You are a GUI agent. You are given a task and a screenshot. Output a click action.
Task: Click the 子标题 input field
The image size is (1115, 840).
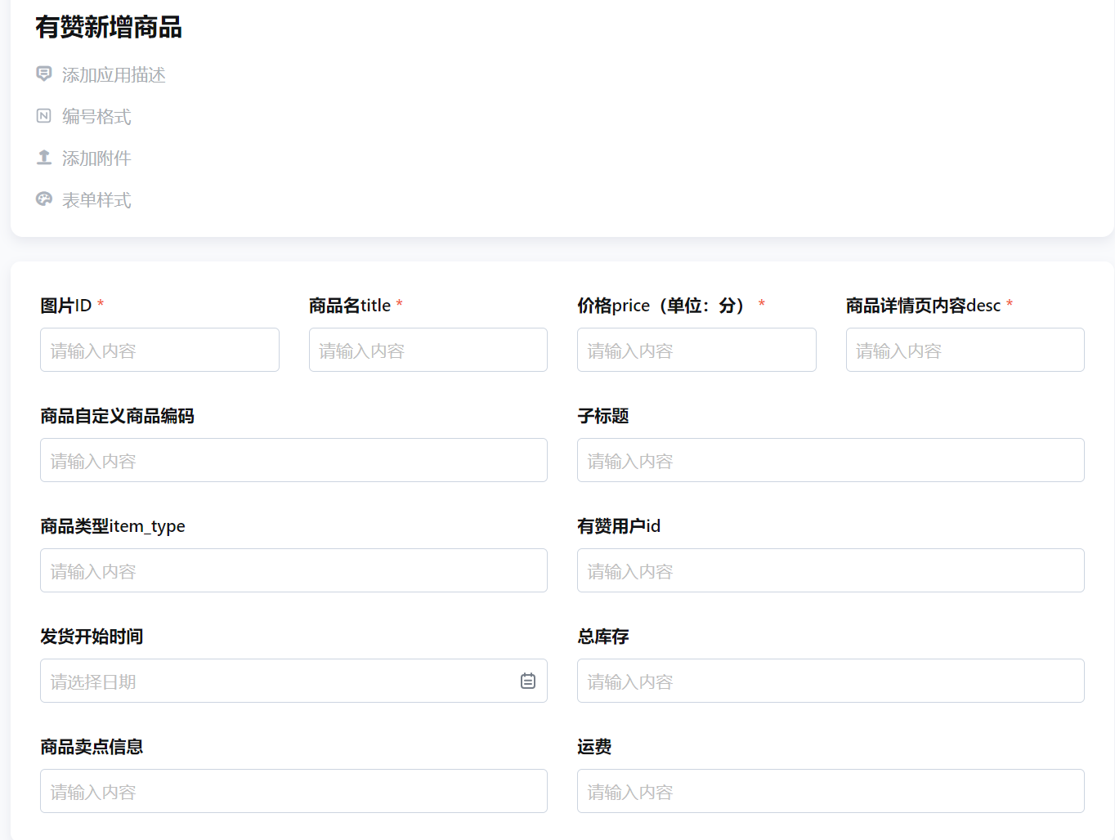click(831, 460)
